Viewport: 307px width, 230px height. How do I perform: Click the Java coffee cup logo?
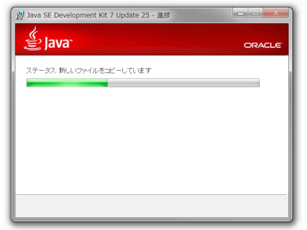tap(34, 42)
